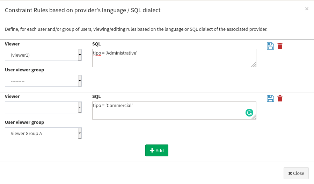Click the arrow of the (viewer1) select
The image size is (314, 184).
[80, 55]
